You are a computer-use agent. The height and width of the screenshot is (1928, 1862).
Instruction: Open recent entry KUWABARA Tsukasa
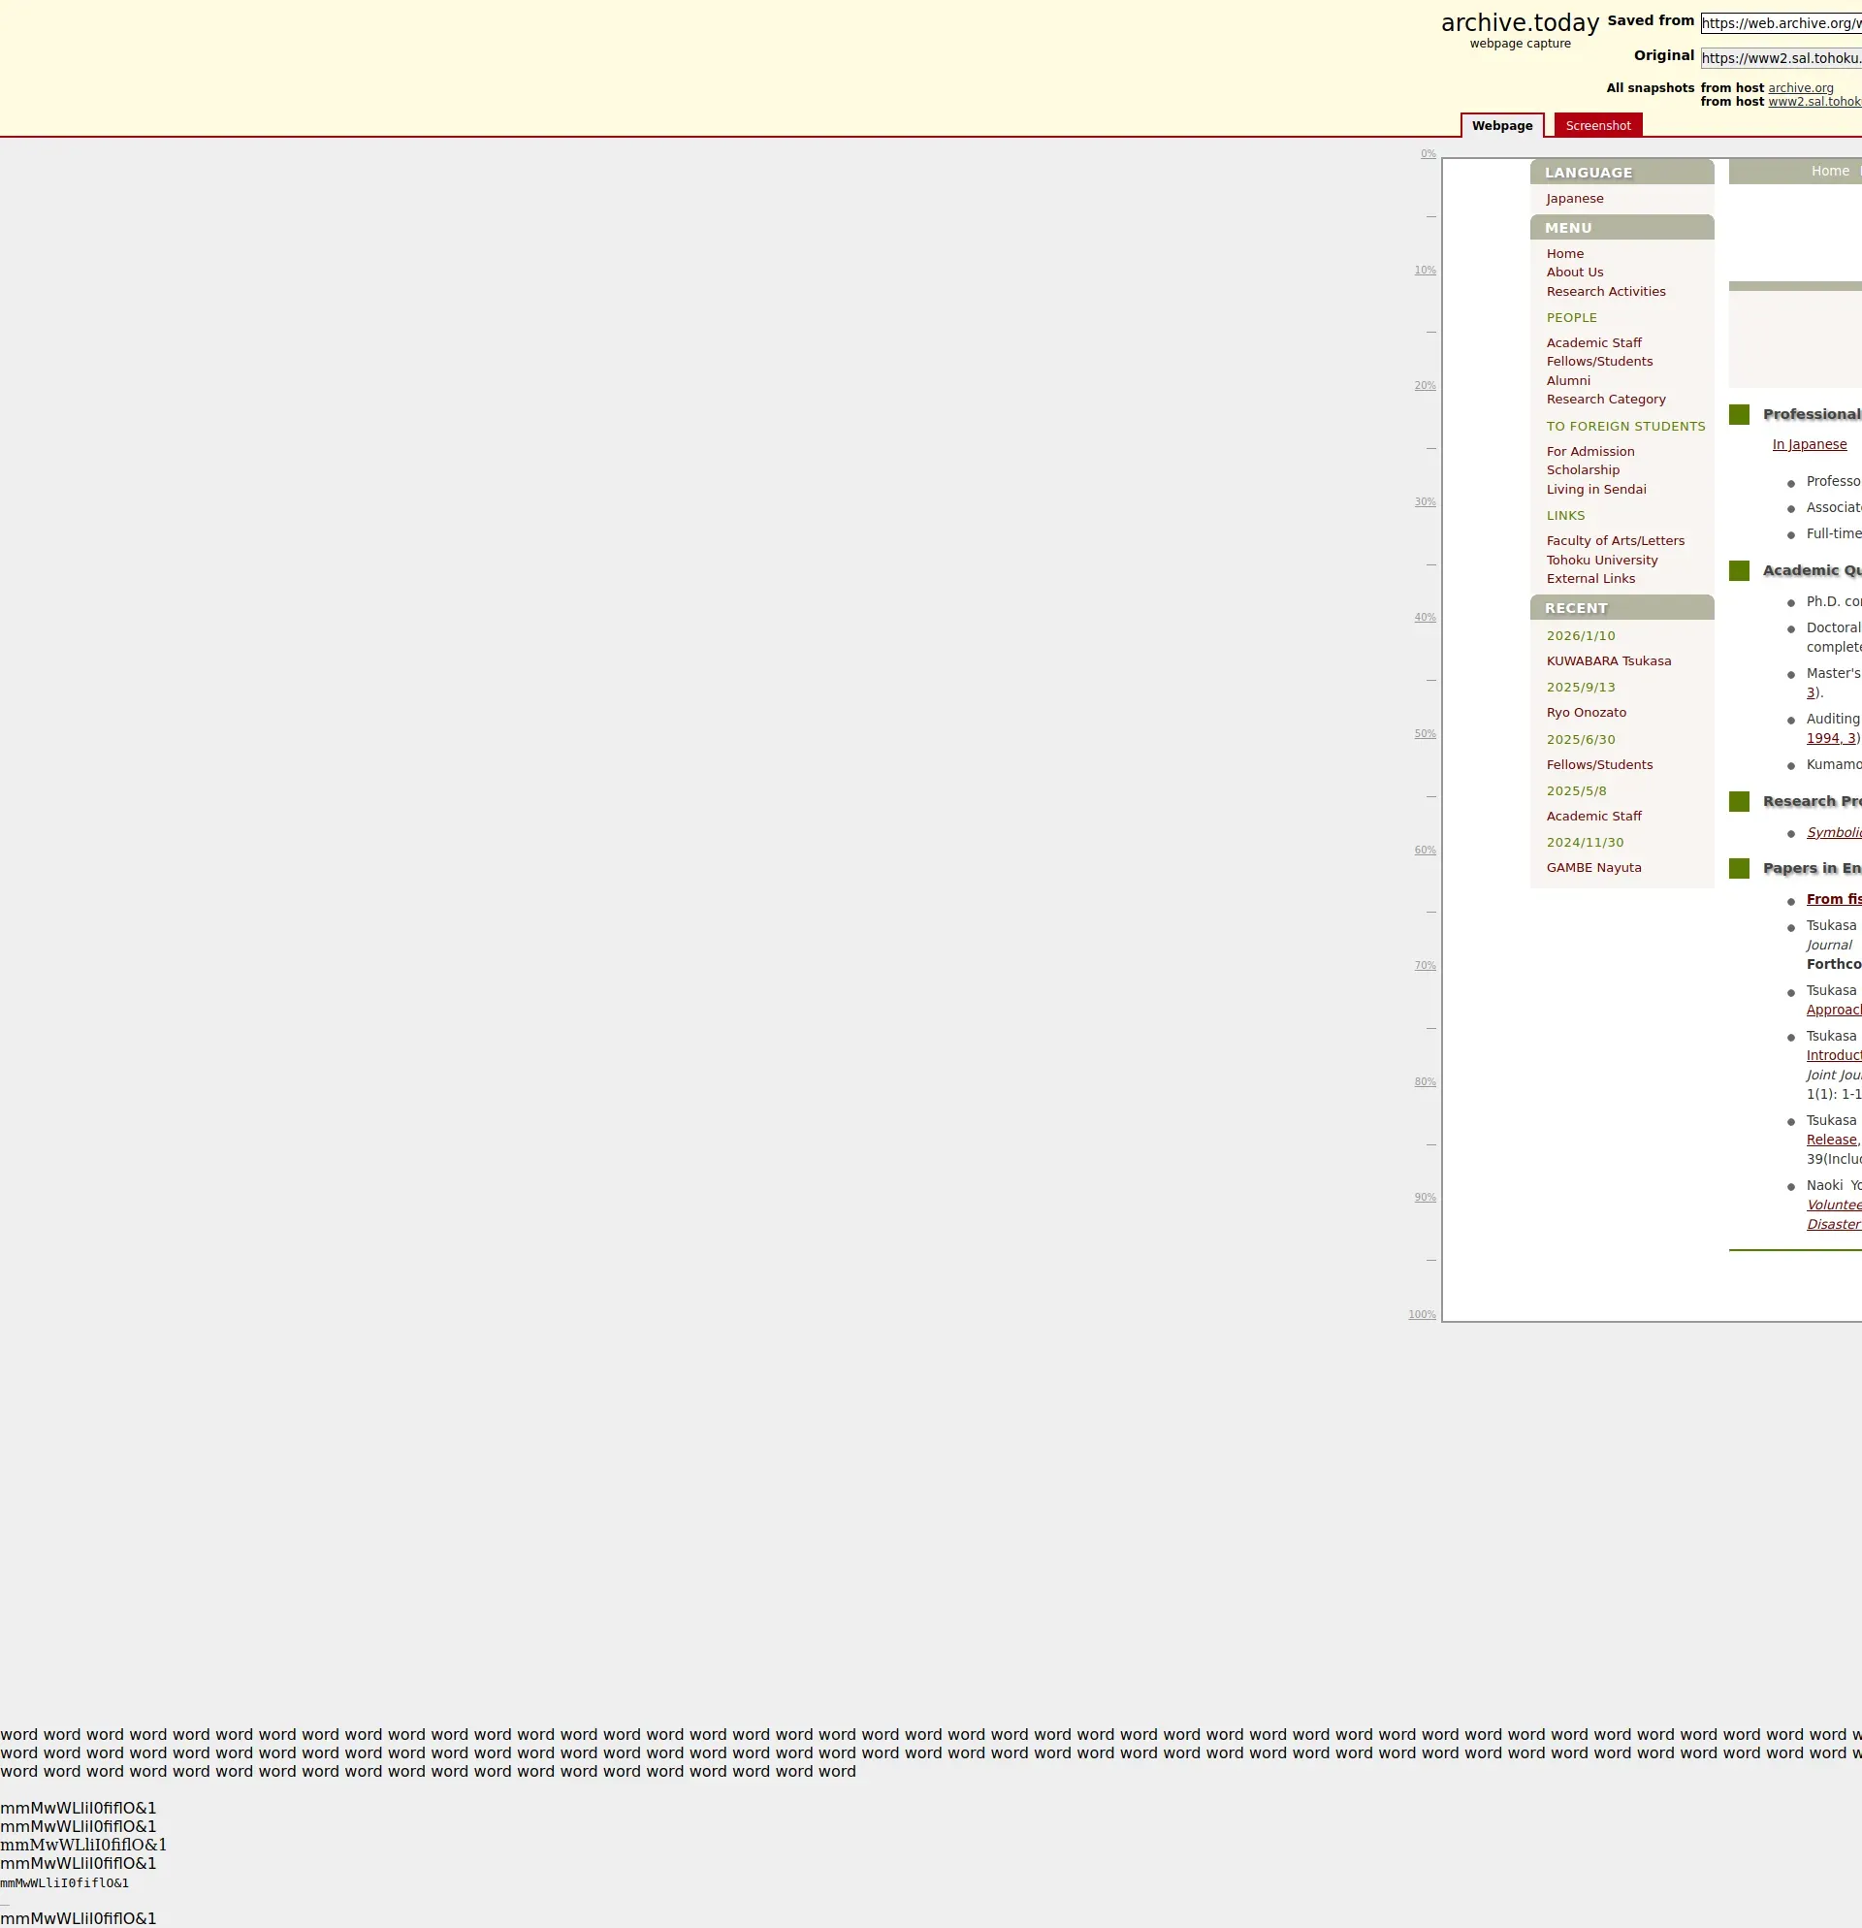1608,661
